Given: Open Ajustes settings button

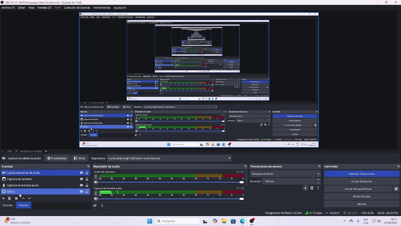Looking at the screenshot, I should tap(362, 204).
